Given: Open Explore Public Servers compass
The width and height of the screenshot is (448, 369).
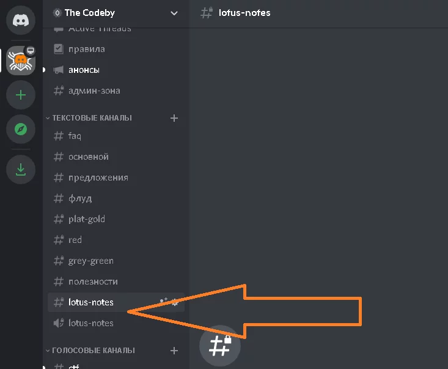Looking at the screenshot, I should 21,129.
